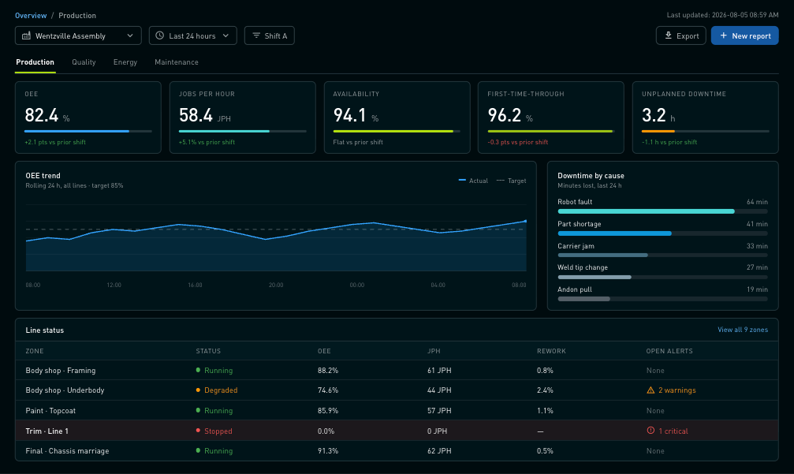
Task: Follow the View all 9 zones link
Action: point(742,330)
